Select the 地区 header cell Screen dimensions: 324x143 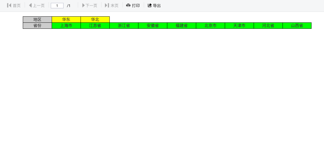(37, 20)
